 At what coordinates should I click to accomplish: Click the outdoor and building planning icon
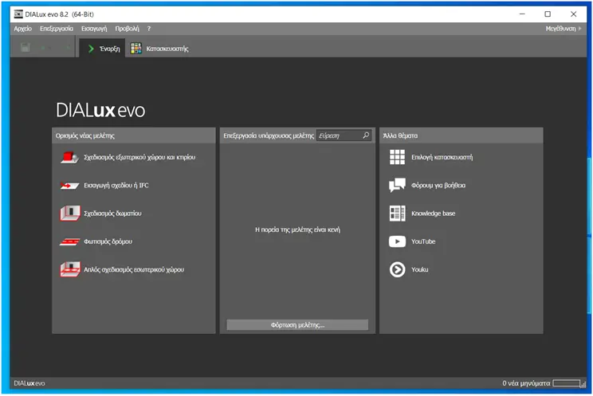[x=69, y=157]
